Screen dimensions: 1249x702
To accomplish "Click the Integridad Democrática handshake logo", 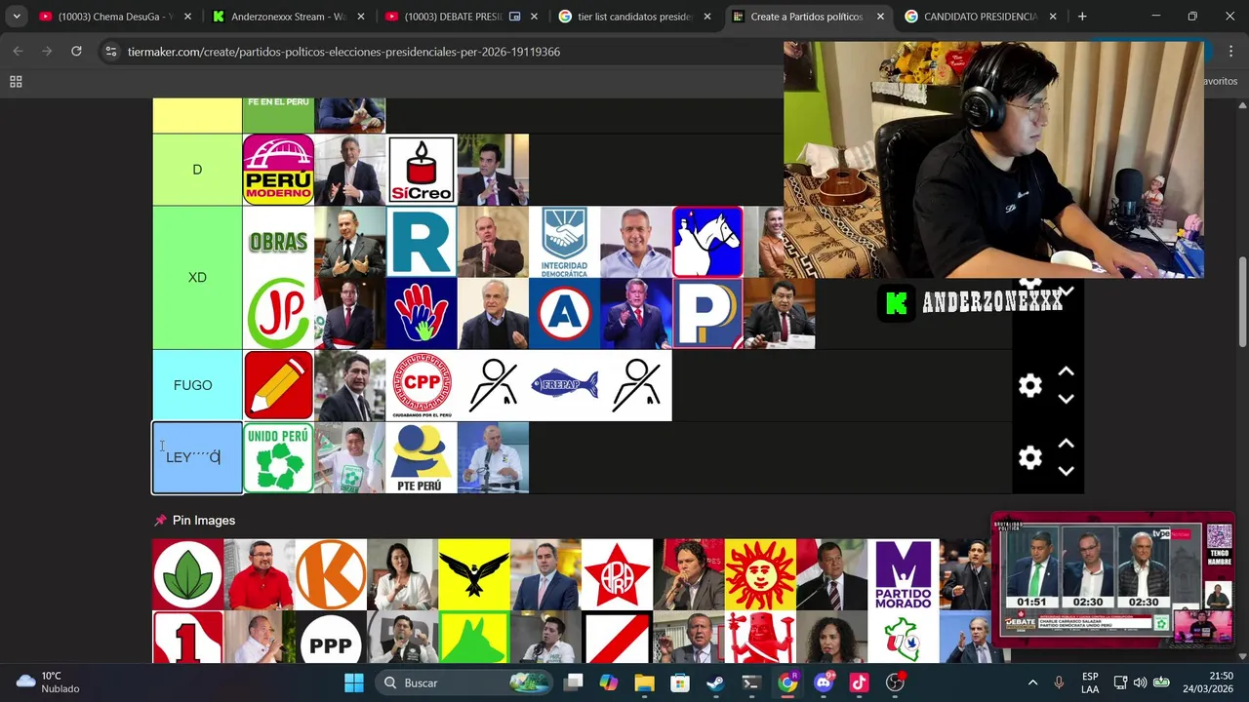I will click(564, 242).
